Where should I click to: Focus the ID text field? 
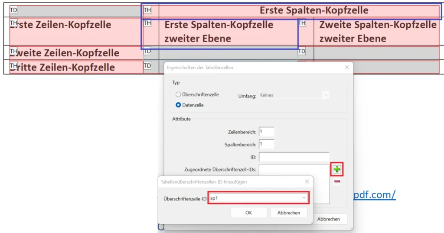tap(294, 157)
